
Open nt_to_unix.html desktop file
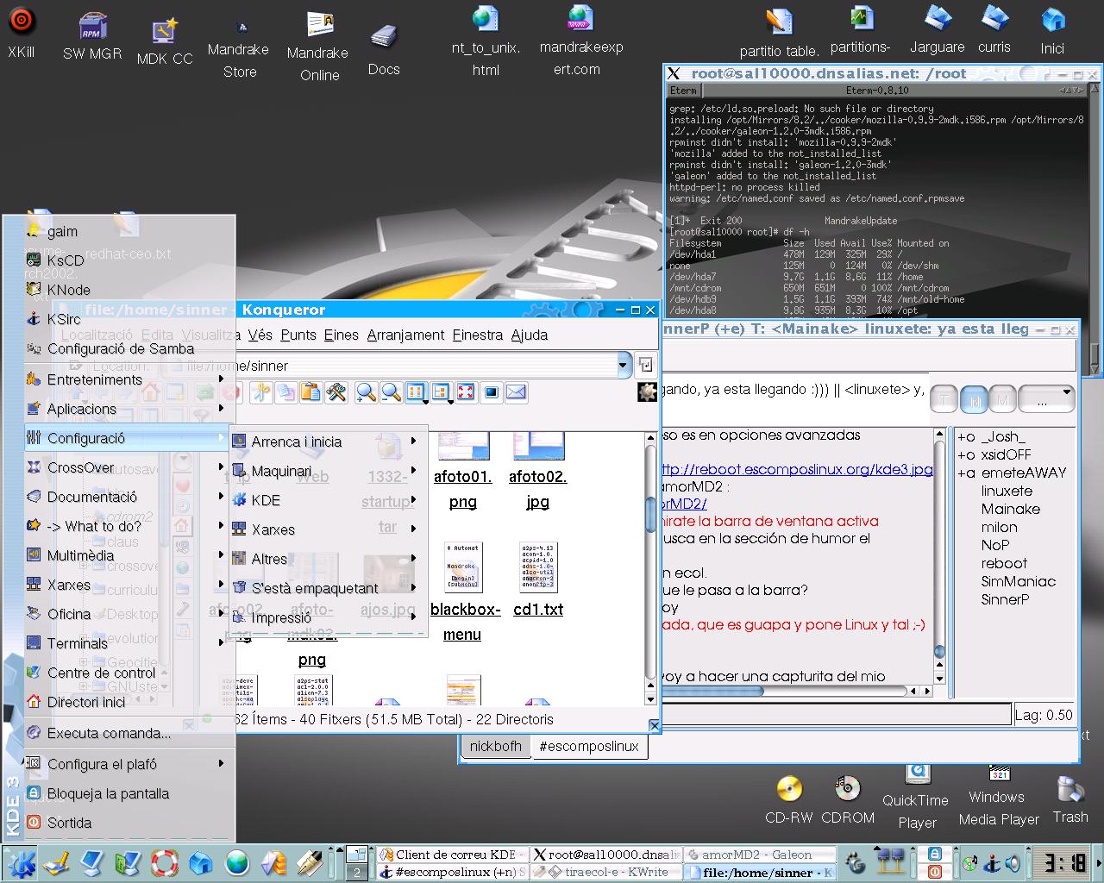coord(486,41)
